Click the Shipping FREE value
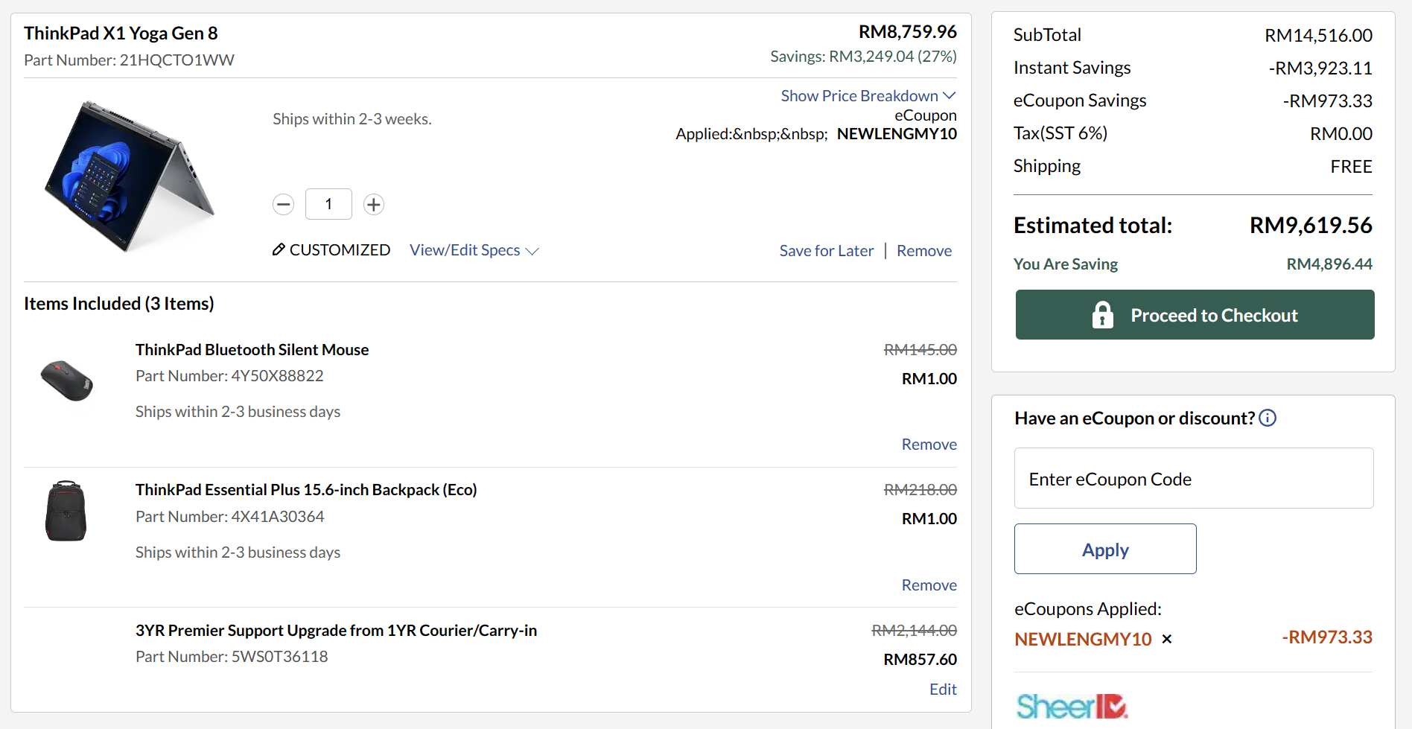Viewport: 1412px width, 729px height. click(1351, 167)
